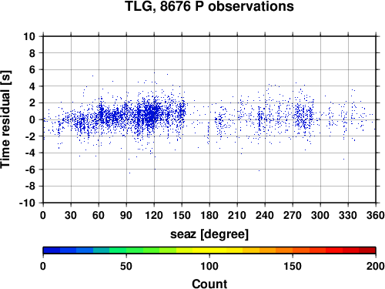Click the colorbar tick label 200
The image size is (385, 289).
(x=376, y=266)
